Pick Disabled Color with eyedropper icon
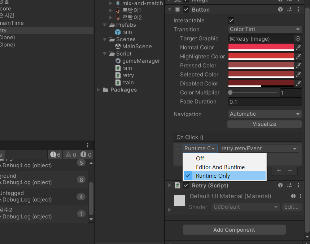 [x=298, y=84]
